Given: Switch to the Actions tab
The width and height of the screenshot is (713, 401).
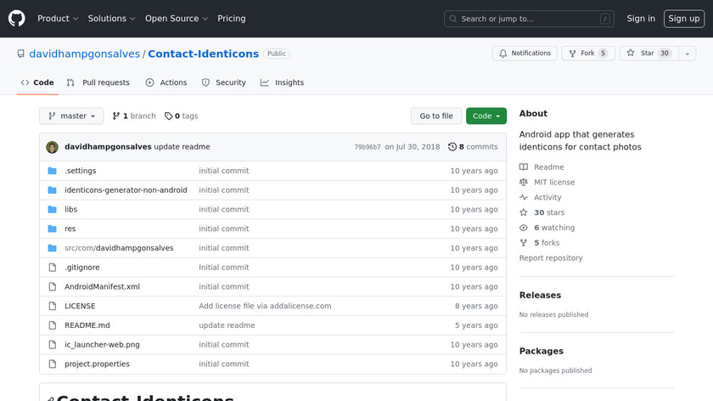Looking at the screenshot, I should (166, 82).
